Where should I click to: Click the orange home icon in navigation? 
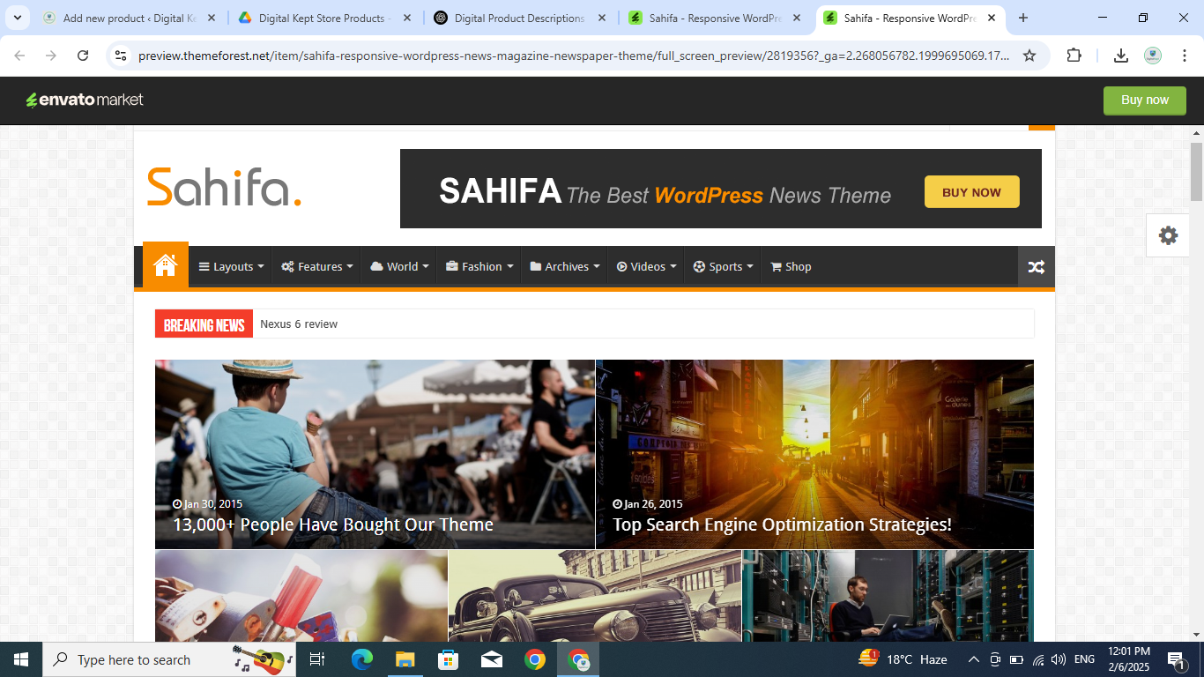click(166, 265)
